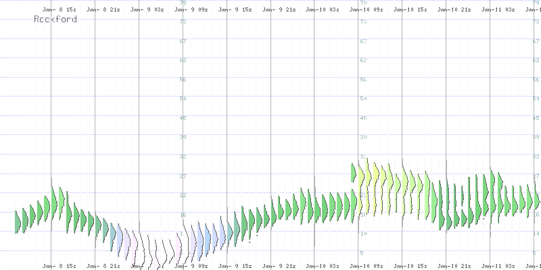Click the first green plume at left edge
Screen dimensions: 541x270
pyautogui.click(x=18, y=221)
